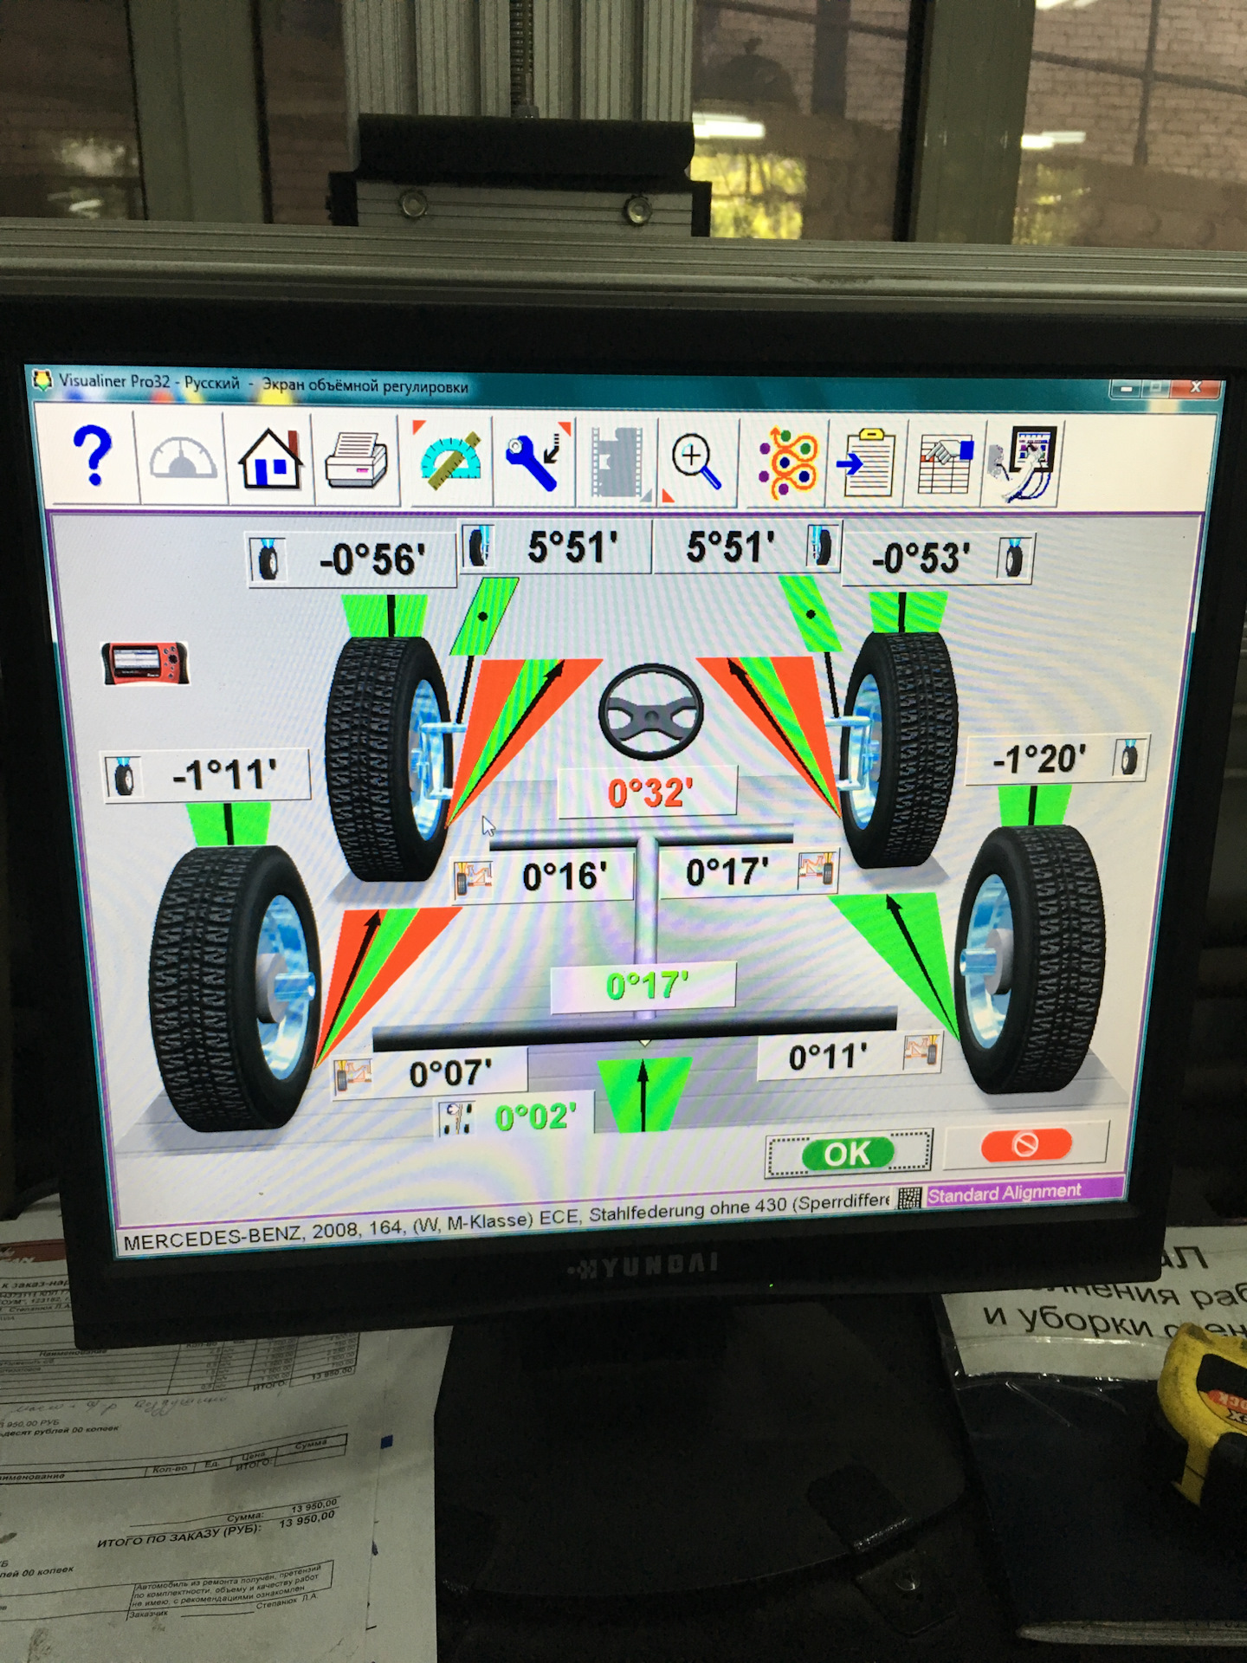Click the rear left camber tire icon
Viewport: 1247px width, 1663px height.
pyautogui.click(x=124, y=776)
